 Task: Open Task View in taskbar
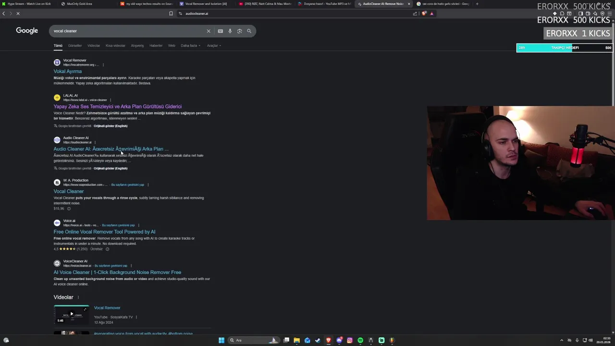(286, 340)
